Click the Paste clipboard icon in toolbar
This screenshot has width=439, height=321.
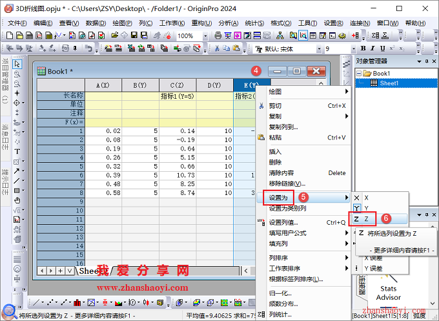click(236, 48)
